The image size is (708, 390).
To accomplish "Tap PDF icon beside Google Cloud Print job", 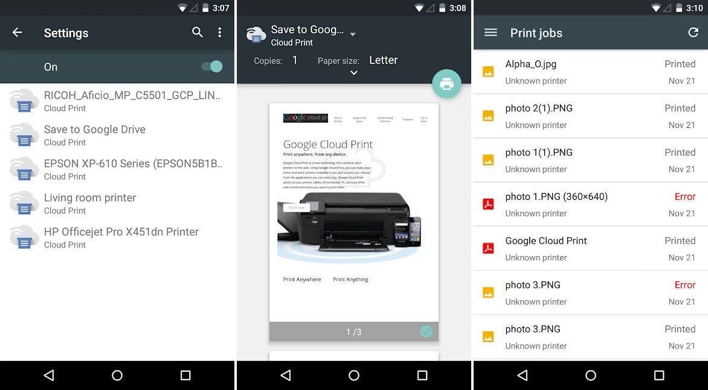I will [x=488, y=248].
